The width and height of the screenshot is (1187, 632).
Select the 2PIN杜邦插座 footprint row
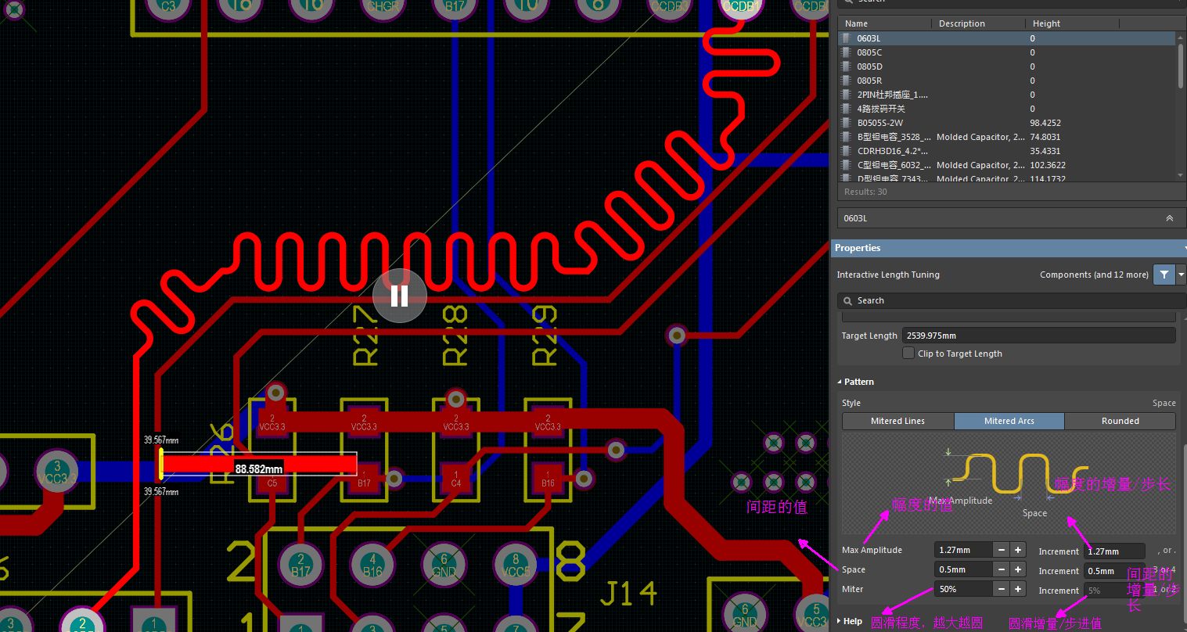point(1006,95)
